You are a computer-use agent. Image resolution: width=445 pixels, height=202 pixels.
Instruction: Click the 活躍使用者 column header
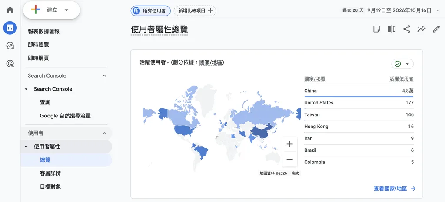point(401,79)
